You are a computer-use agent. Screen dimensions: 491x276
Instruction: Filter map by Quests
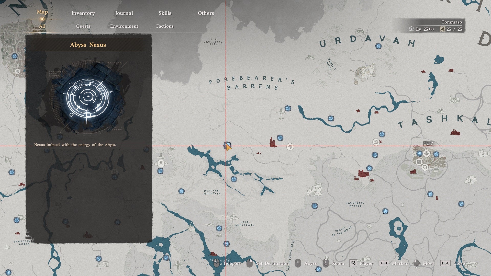[83, 26]
